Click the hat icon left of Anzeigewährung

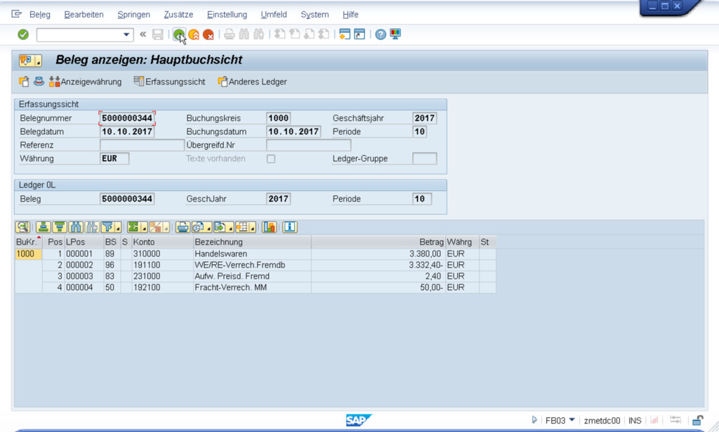click(39, 81)
